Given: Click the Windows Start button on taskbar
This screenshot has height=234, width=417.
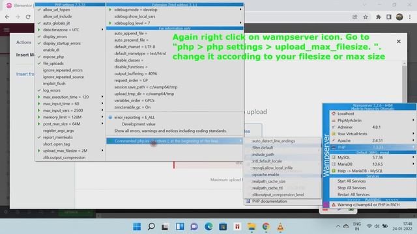Looking at the screenshot, I should [137, 227].
